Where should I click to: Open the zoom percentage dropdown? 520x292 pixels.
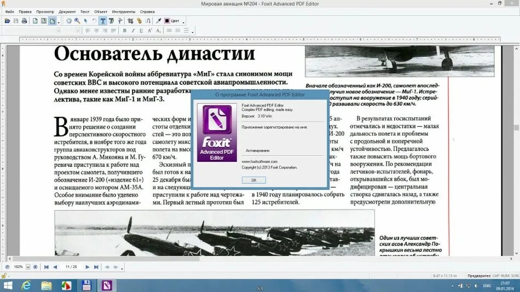[28, 267]
